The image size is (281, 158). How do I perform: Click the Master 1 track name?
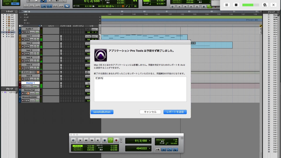pos(30,83)
